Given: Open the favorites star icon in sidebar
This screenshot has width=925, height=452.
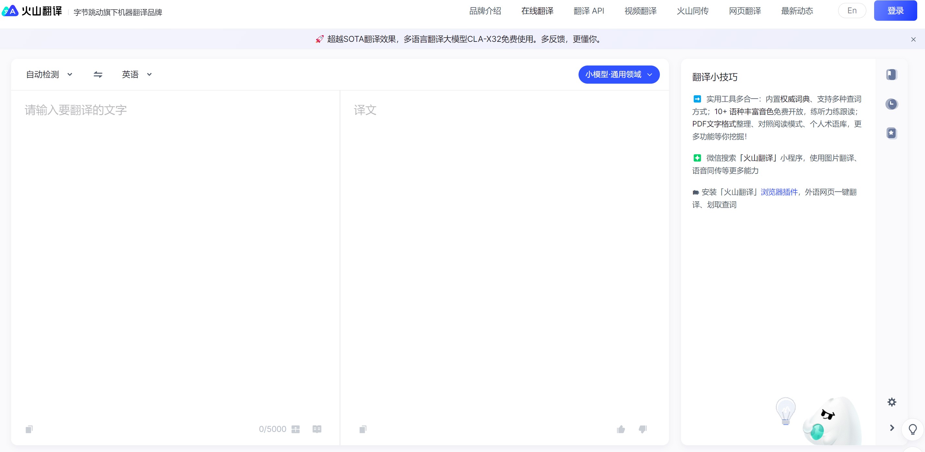Looking at the screenshot, I should (891, 133).
